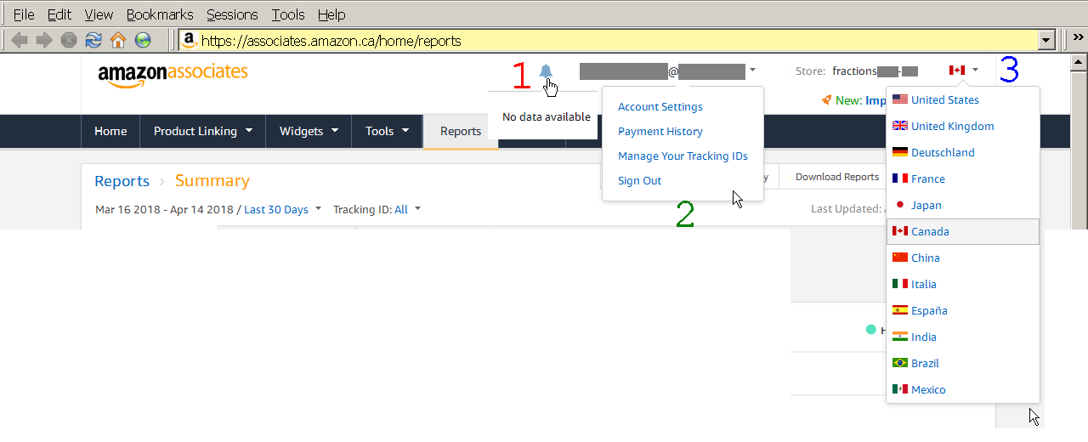Click Sign Out
The height and width of the screenshot is (442, 1088).
pyautogui.click(x=639, y=181)
